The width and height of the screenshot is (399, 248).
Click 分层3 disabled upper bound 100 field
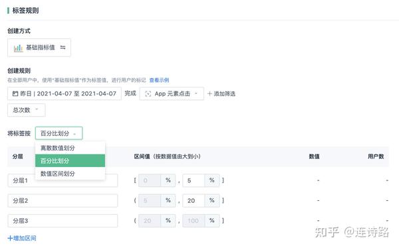click(x=194, y=221)
